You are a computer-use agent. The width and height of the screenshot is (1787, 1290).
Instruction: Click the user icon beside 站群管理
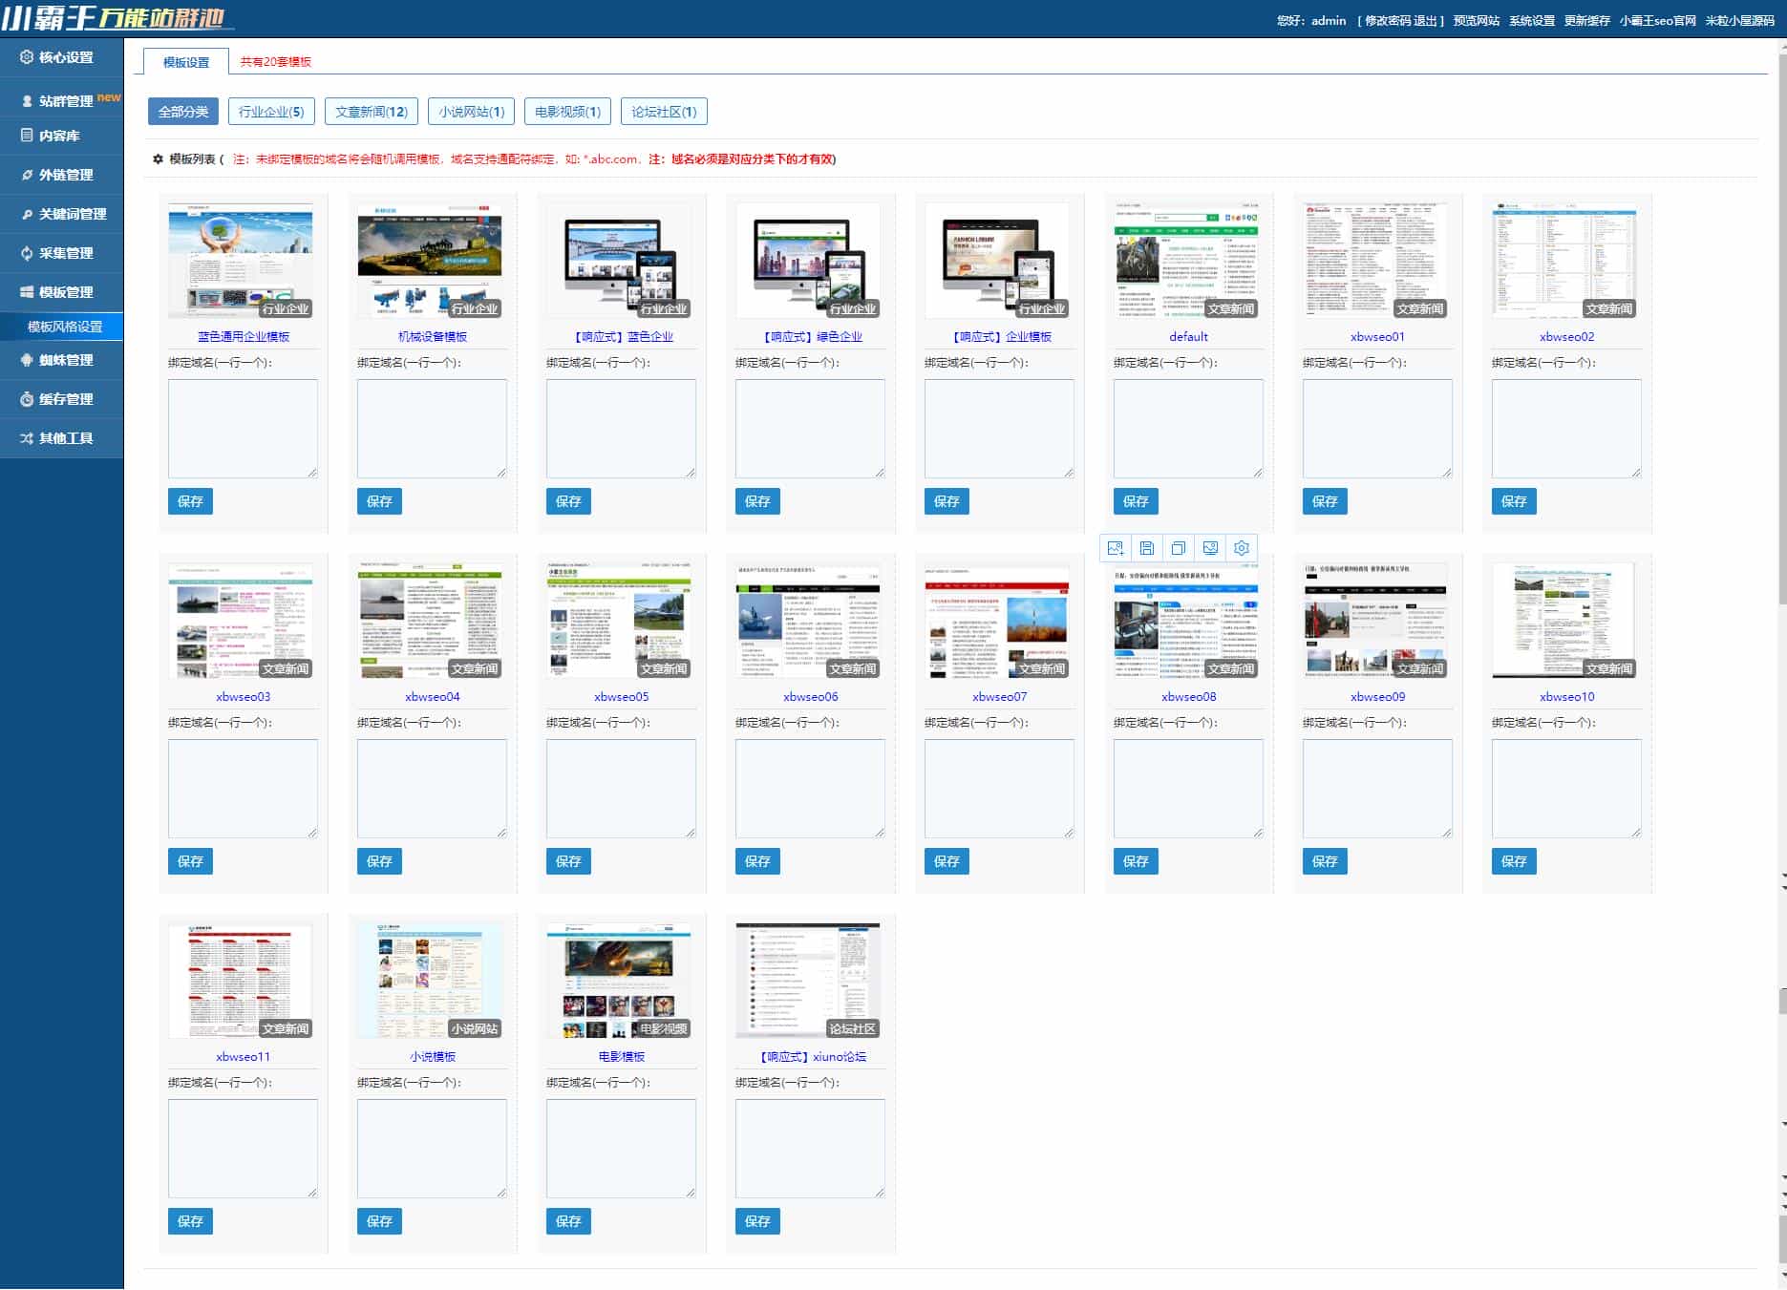pos(27,101)
